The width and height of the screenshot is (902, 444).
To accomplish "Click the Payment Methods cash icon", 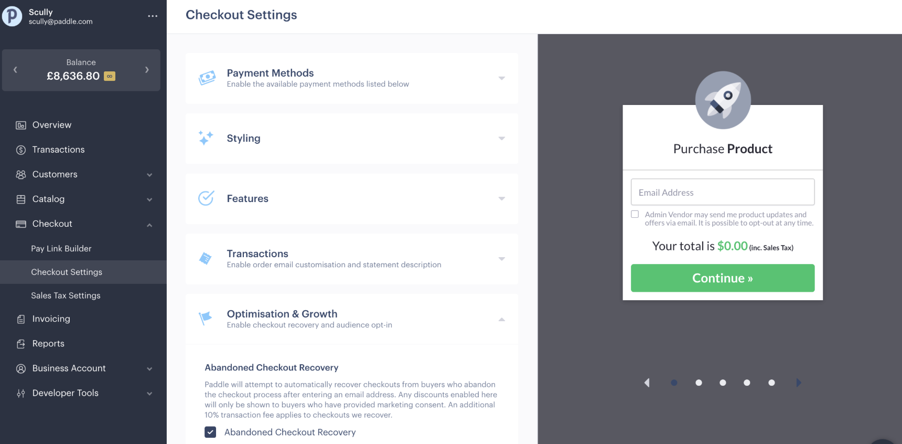I will click(207, 78).
